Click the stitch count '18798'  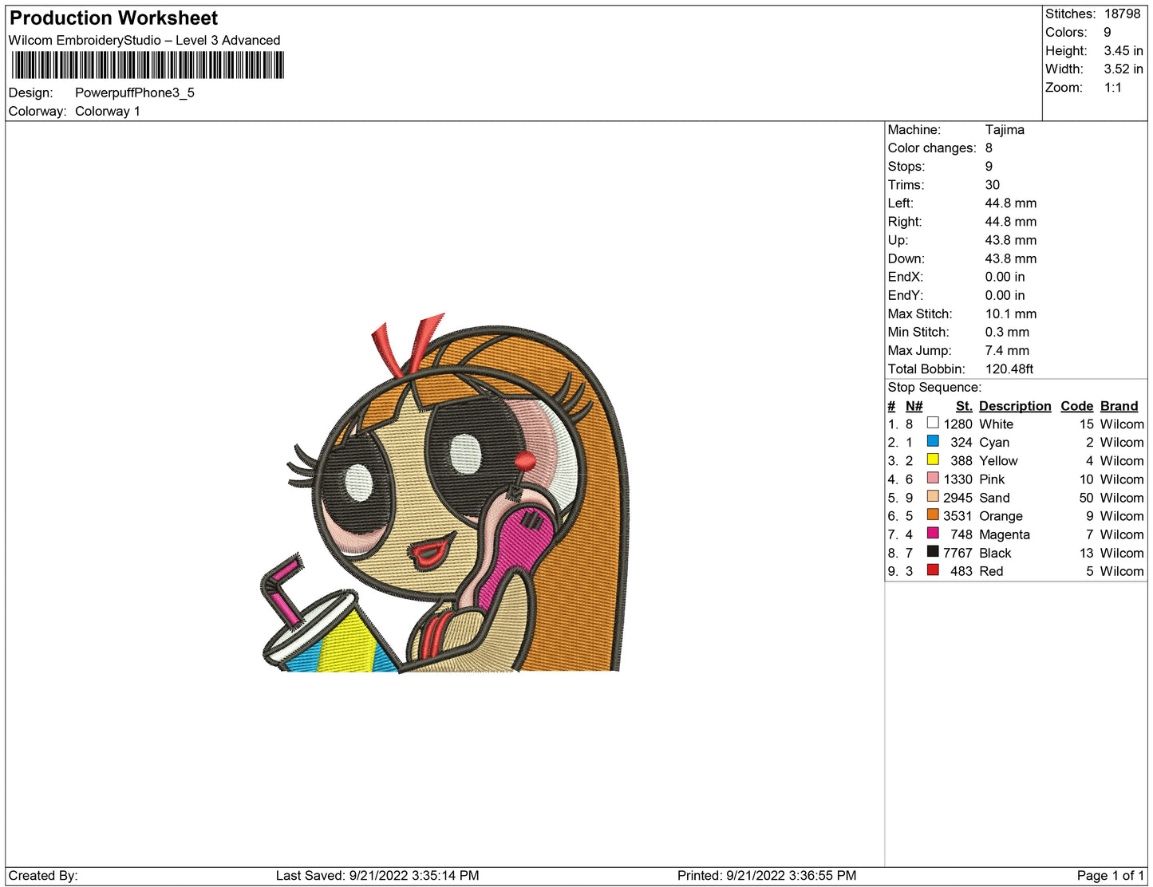point(1123,14)
